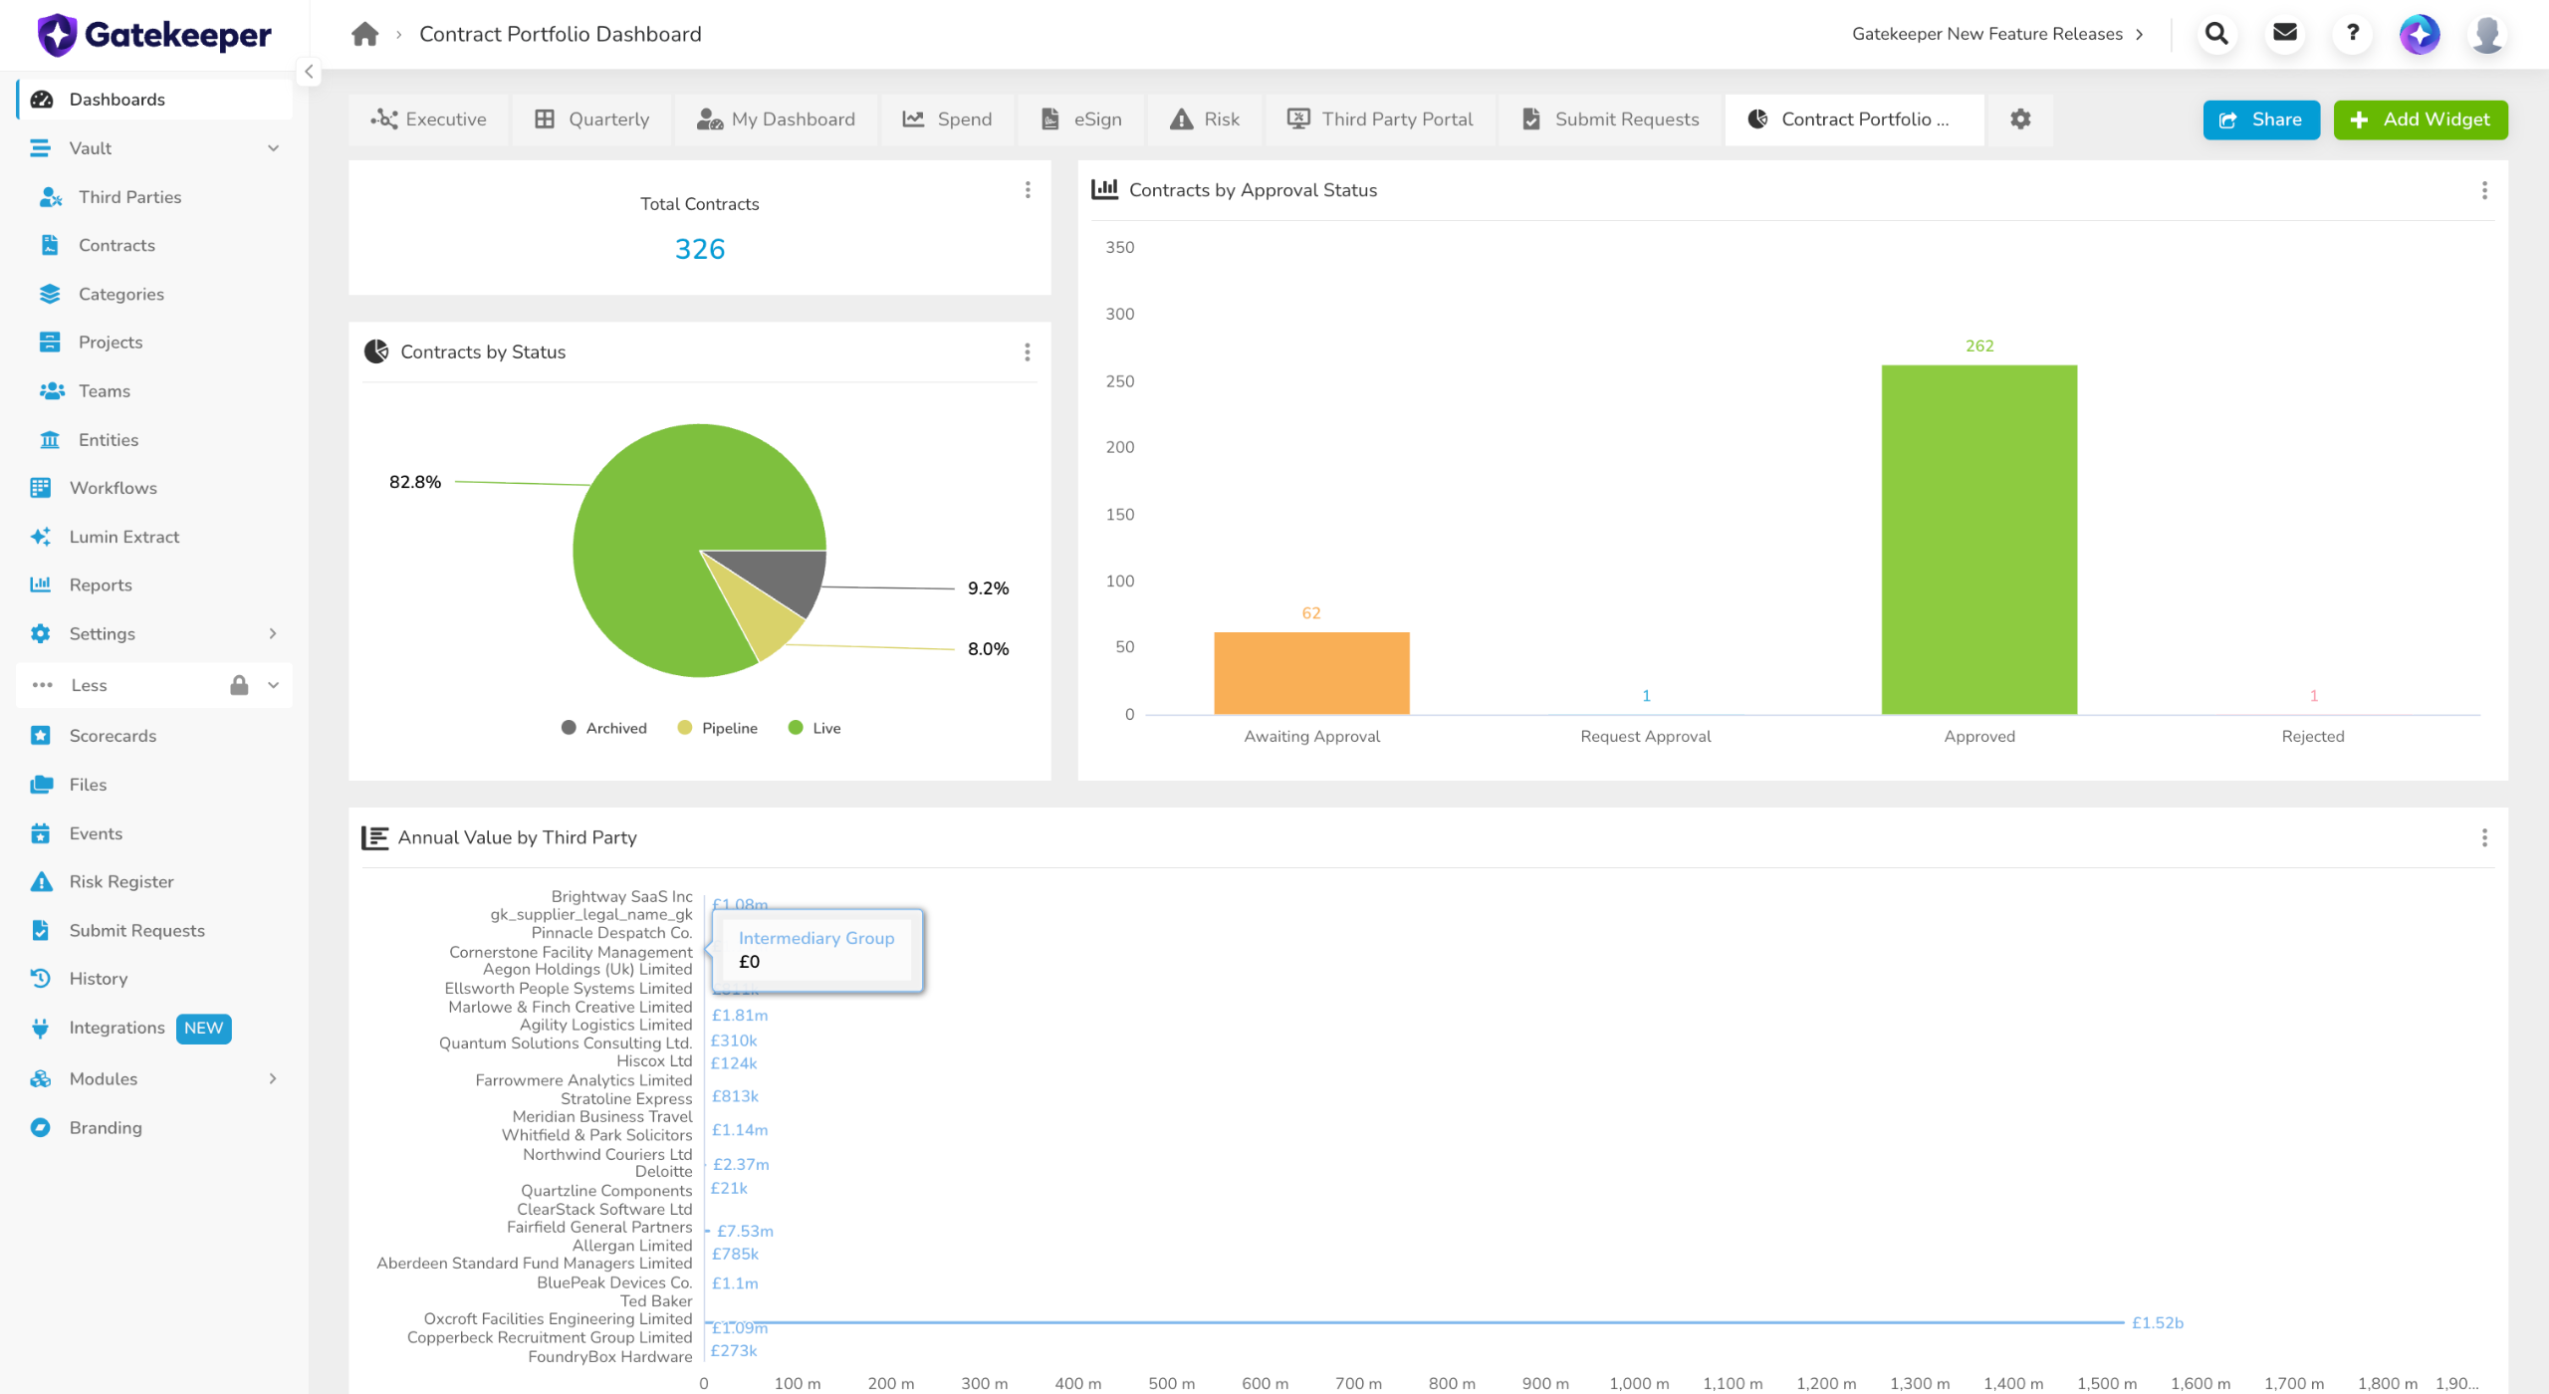Viewport: 2549px width, 1394px height.
Task: Collapse the Vault section chevron
Action: click(273, 148)
